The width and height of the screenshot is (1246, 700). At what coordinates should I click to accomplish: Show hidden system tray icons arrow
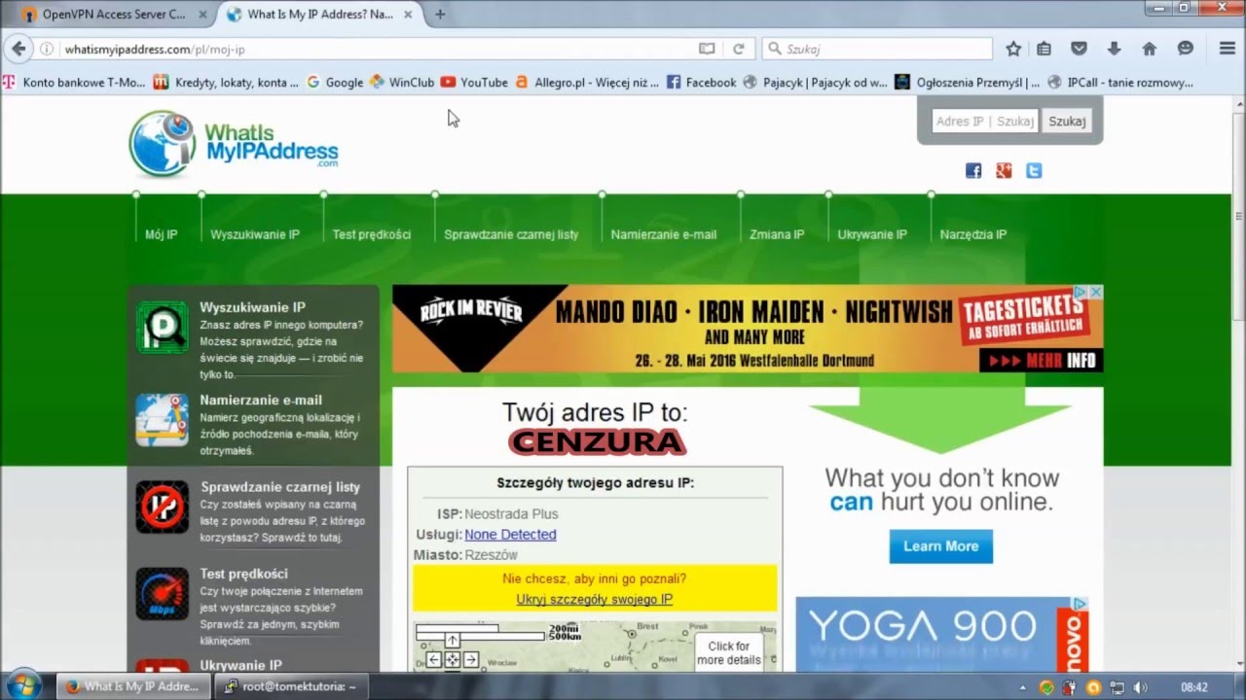pyautogui.click(x=1025, y=686)
